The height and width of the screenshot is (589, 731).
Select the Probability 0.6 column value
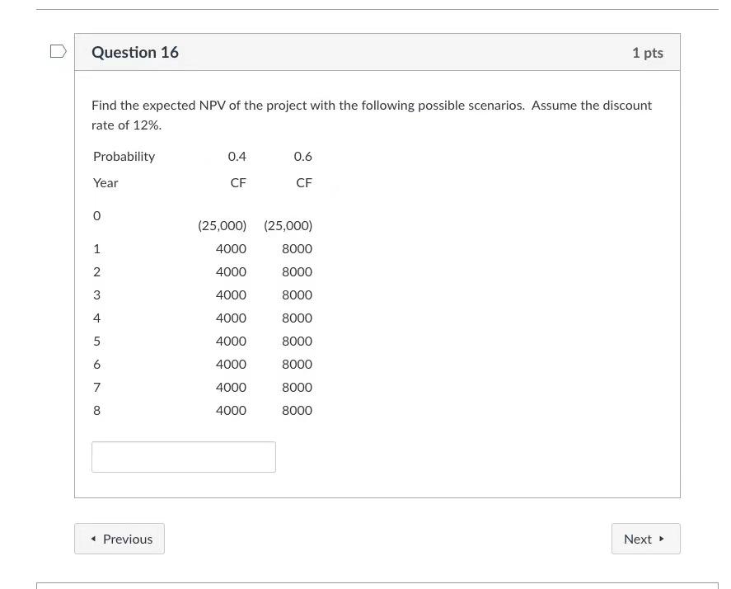pos(302,156)
